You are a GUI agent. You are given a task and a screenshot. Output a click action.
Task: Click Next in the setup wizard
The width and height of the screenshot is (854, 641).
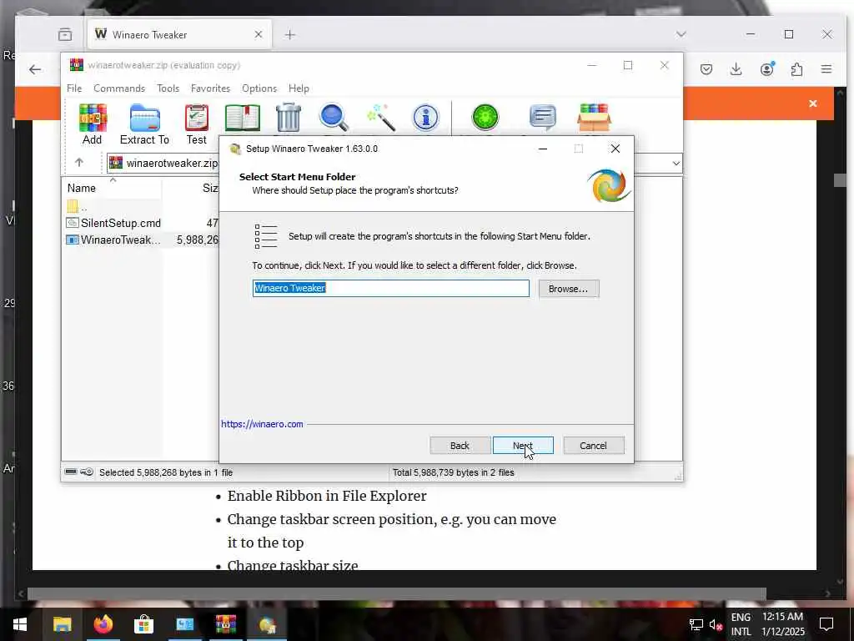[523, 446]
